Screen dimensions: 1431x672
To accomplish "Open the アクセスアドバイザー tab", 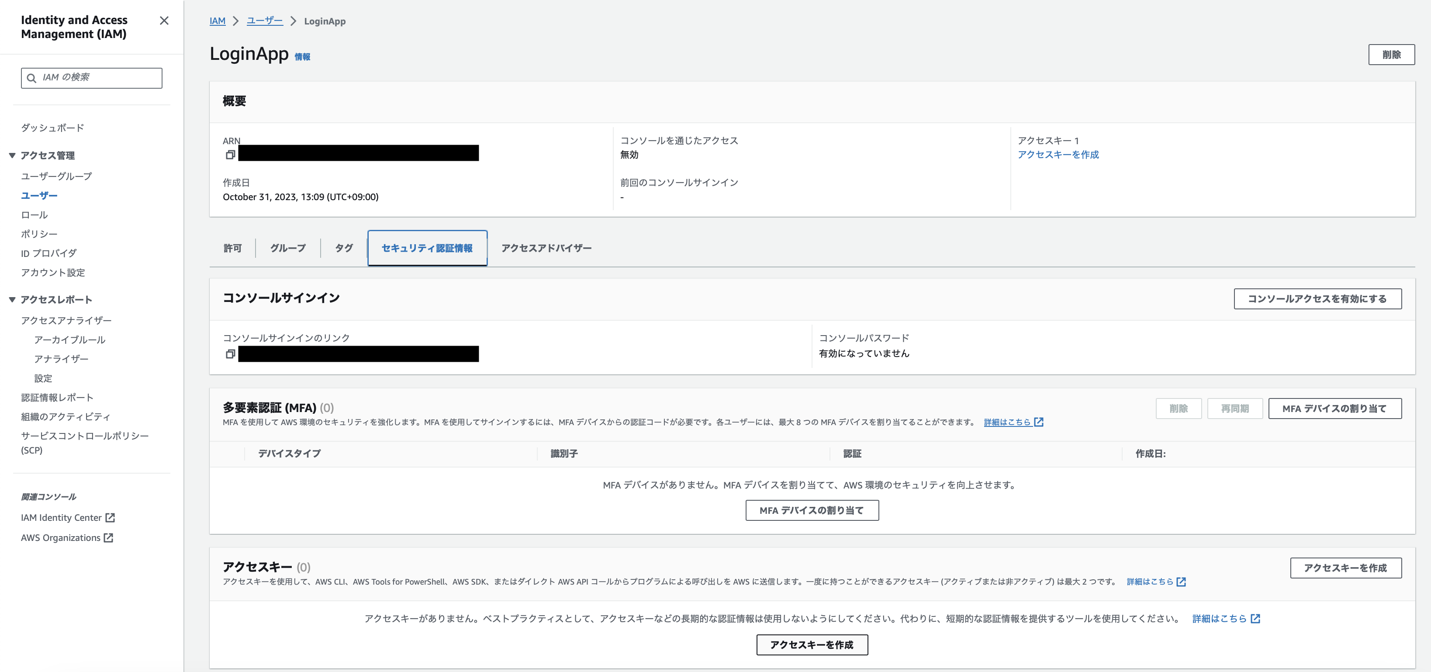I will coord(546,248).
